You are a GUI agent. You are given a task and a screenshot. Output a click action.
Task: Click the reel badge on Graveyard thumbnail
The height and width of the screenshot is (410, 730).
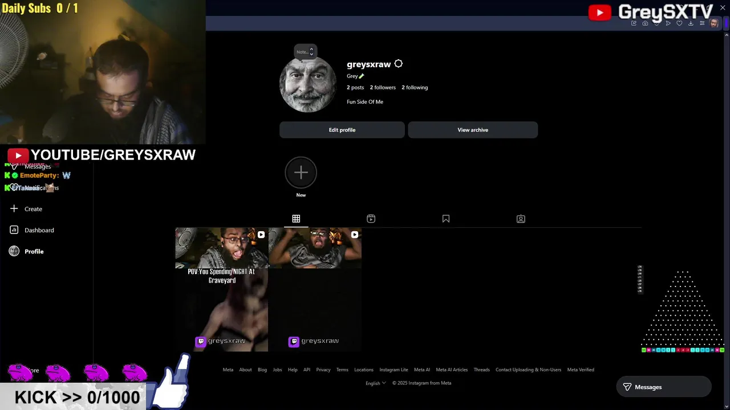coord(261,235)
